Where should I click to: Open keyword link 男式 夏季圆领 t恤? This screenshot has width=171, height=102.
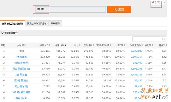click(x=21, y=69)
